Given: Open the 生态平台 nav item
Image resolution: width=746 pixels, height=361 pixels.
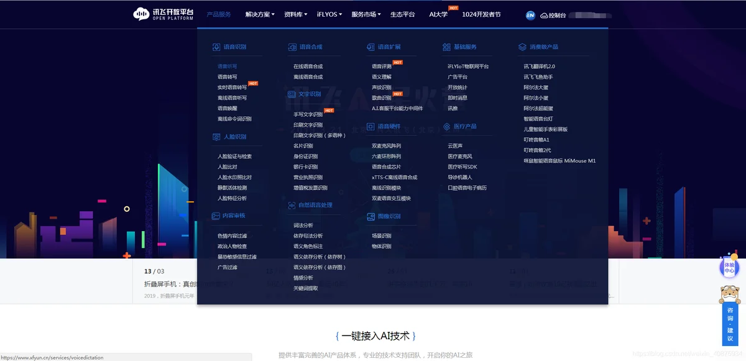Looking at the screenshot, I should click(402, 14).
